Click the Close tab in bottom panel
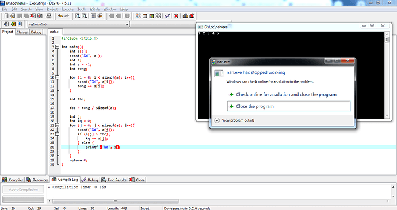Image resolution: width=397 pixels, height=210 pixels. tap(137, 180)
